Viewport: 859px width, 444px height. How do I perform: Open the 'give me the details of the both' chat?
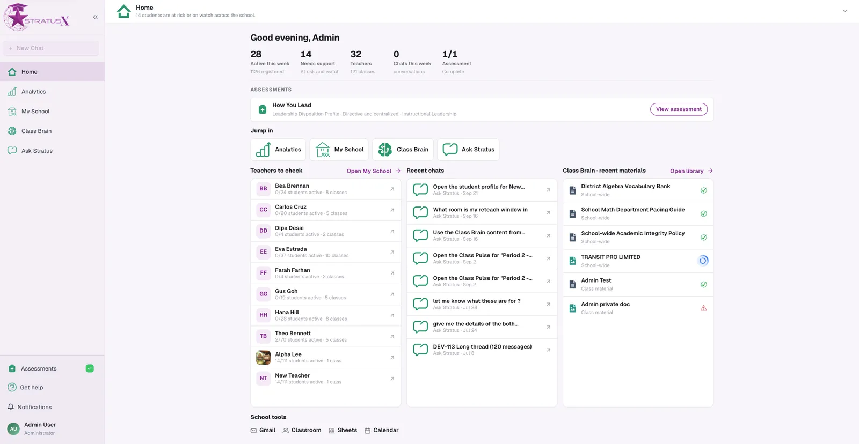(x=482, y=327)
